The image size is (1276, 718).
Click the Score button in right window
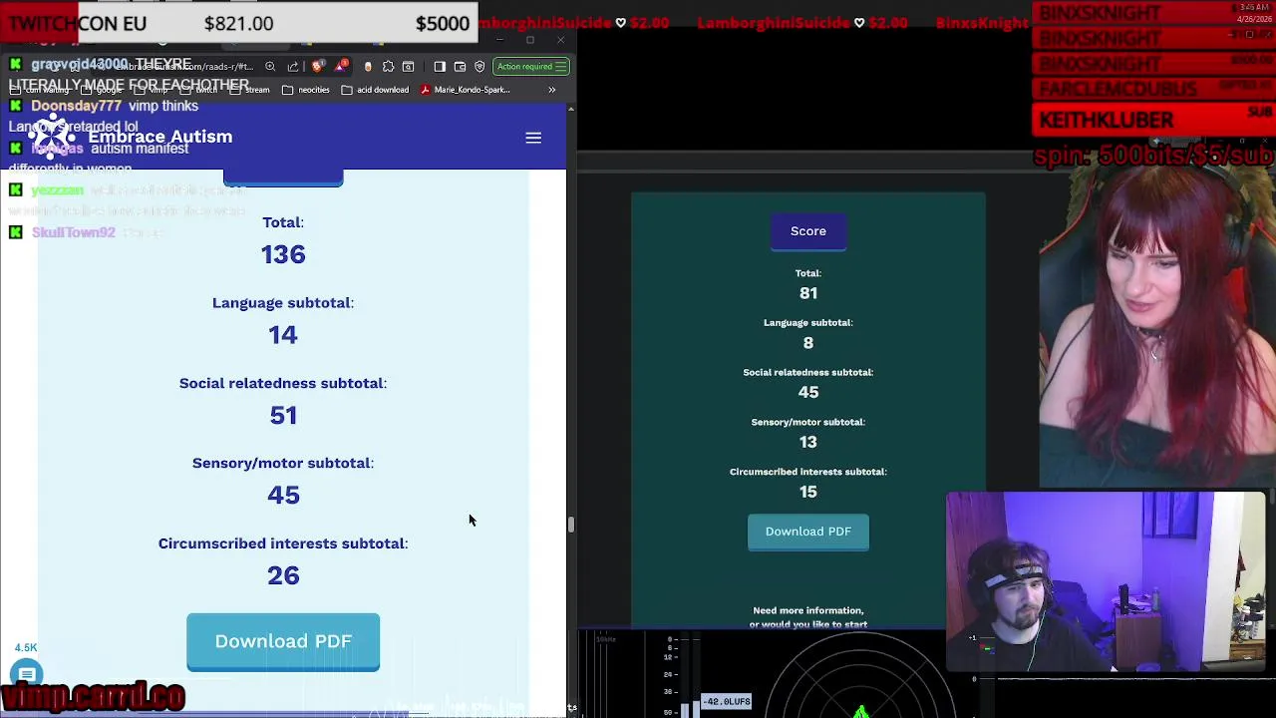tap(808, 231)
